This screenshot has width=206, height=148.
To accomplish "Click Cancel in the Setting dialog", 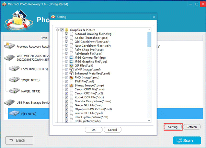I will [113, 130].
